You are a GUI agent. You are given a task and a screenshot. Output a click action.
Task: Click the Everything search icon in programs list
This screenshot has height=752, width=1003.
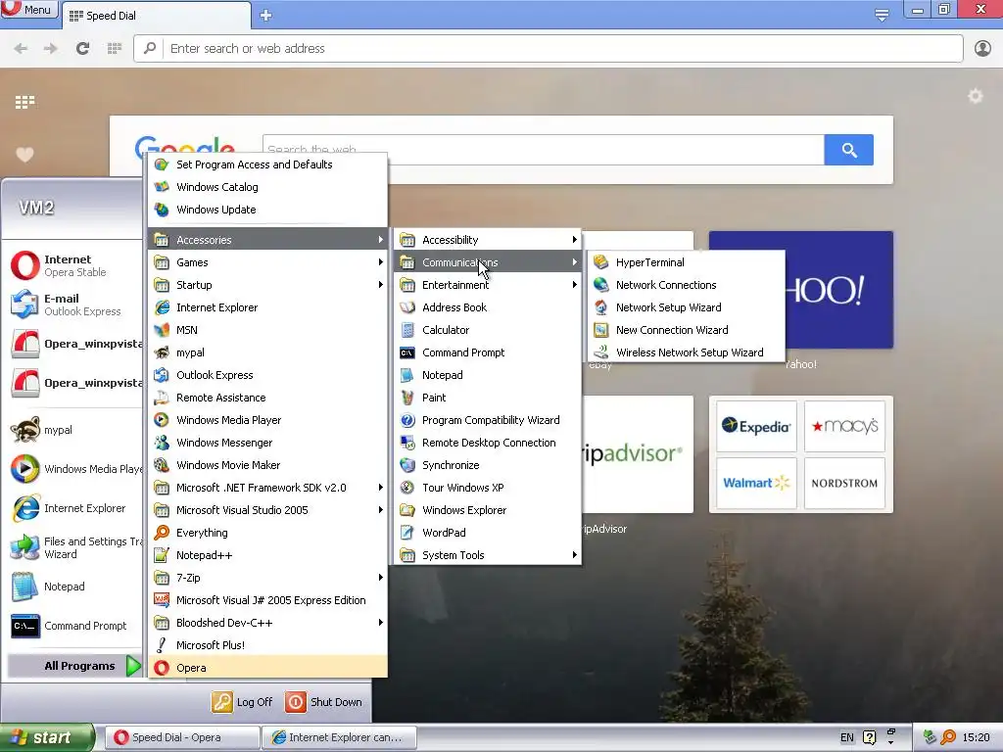click(162, 532)
